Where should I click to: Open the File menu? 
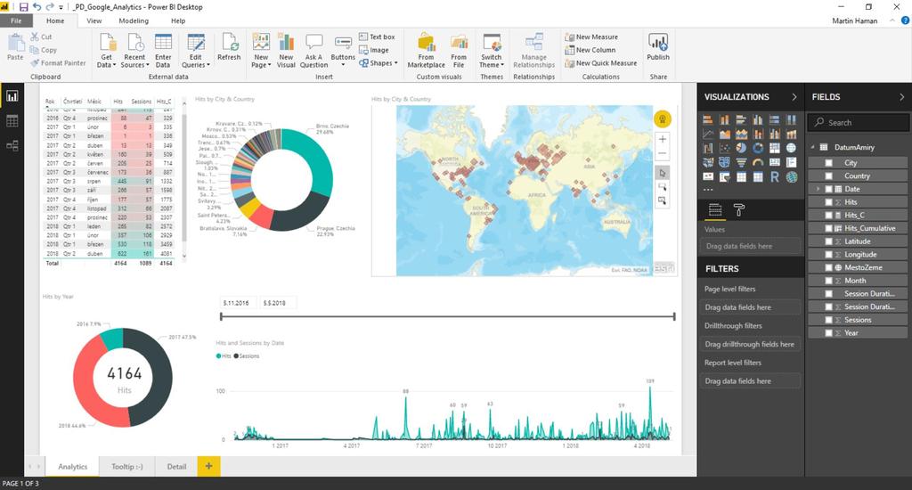[x=16, y=21]
